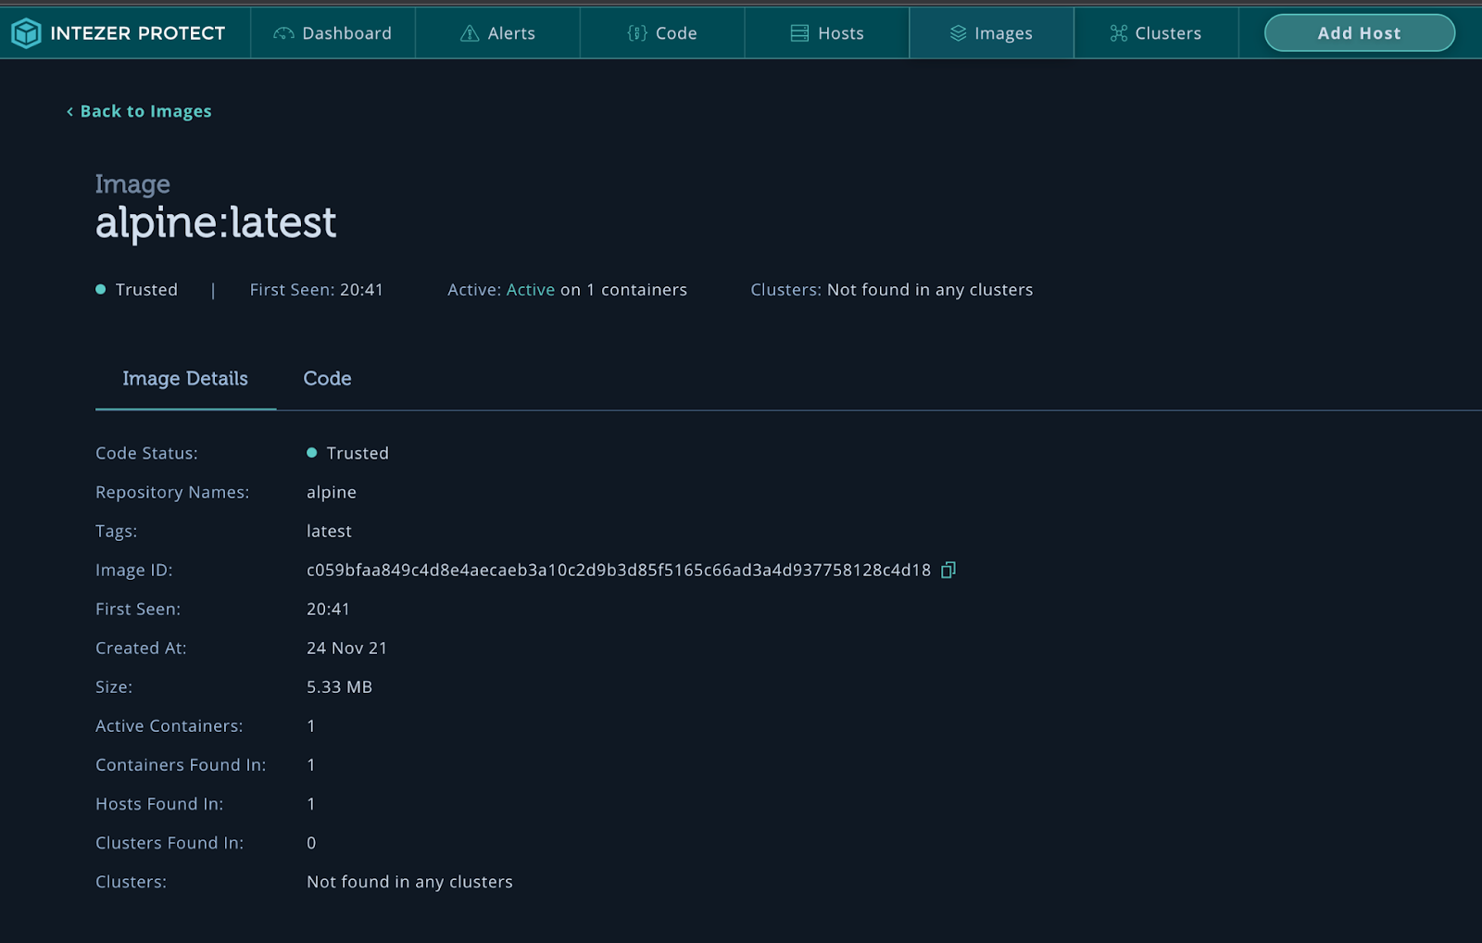
Task: Click the Size value 5.33 MB
Action: tap(340, 687)
